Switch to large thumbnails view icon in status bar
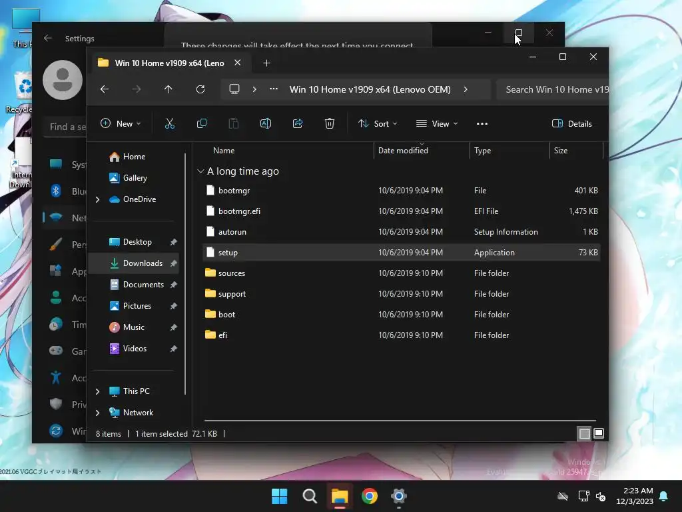The height and width of the screenshot is (512, 682). pyautogui.click(x=599, y=433)
